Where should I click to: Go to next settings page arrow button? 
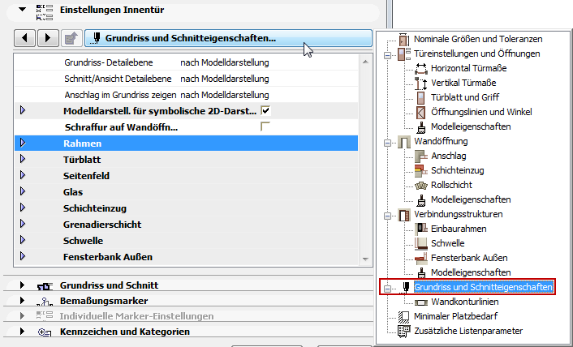point(48,38)
